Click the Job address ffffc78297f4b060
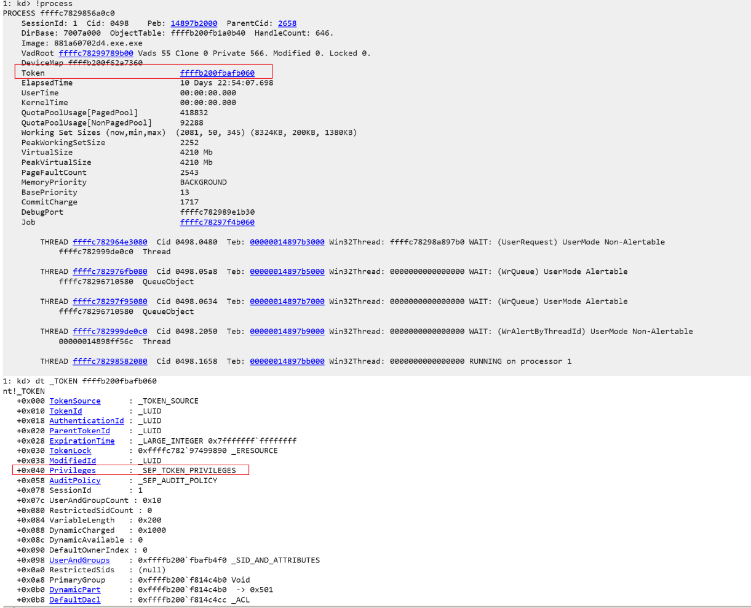 (217, 222)
